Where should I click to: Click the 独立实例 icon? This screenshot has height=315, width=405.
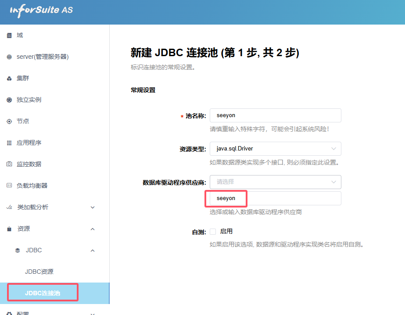point(9,100)
